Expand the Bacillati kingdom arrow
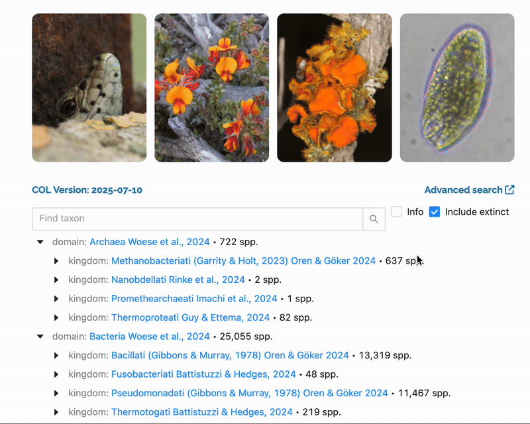The image size is (530, 424). click(56, 356)
